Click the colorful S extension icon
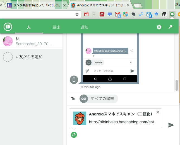The height and width of the screenshot is (145, 180). click(x=125, y=14)
